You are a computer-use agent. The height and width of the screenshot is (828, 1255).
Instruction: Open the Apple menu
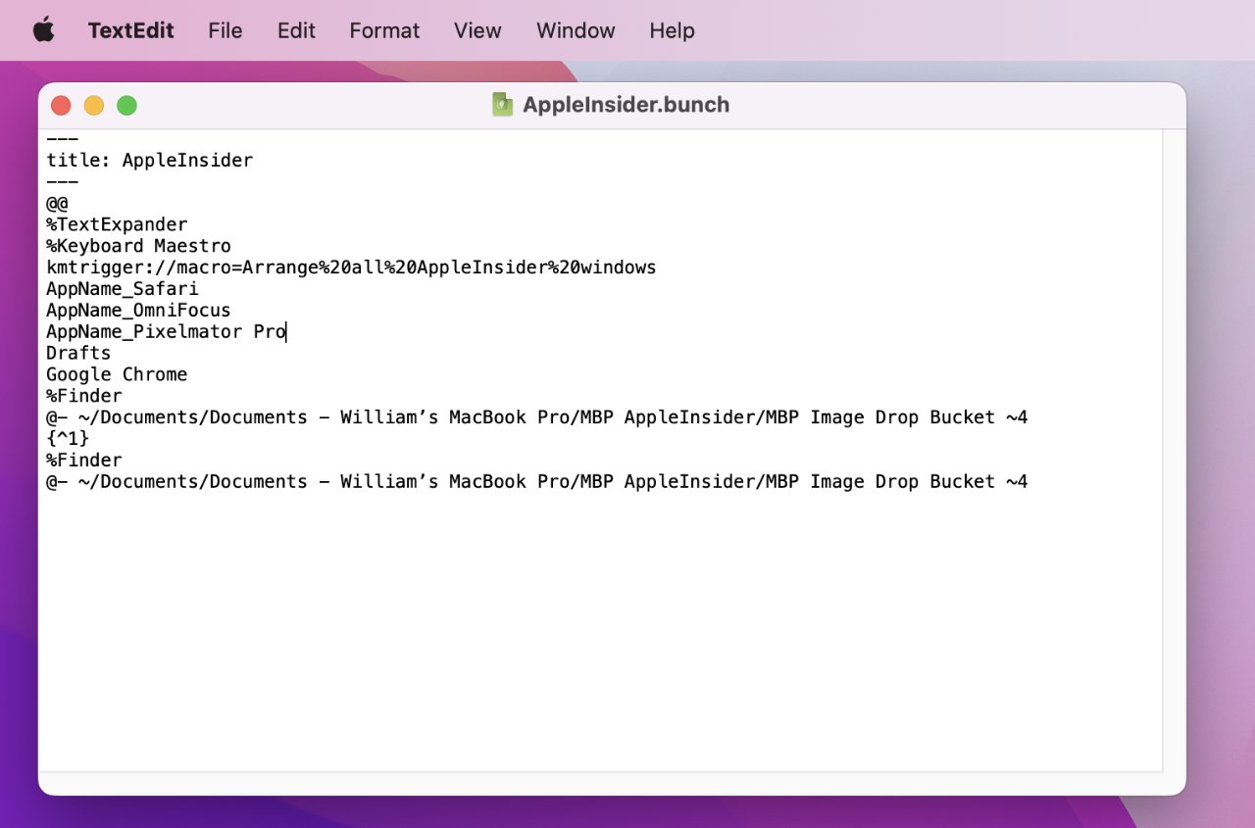44,30
